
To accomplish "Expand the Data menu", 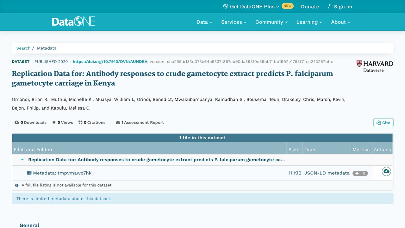I will pyautogui.click(x=204, y=22).
